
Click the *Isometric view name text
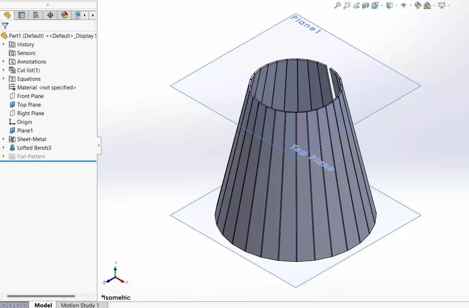point(116,297)
